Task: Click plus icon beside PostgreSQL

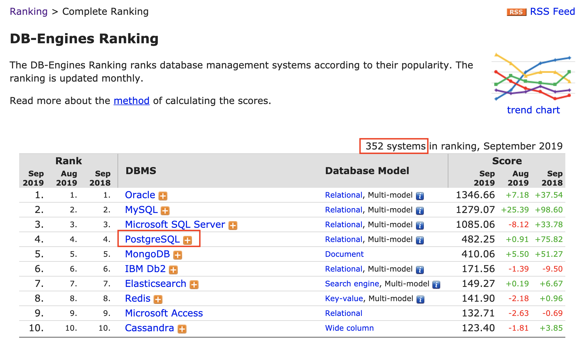Action: [188, 240]
